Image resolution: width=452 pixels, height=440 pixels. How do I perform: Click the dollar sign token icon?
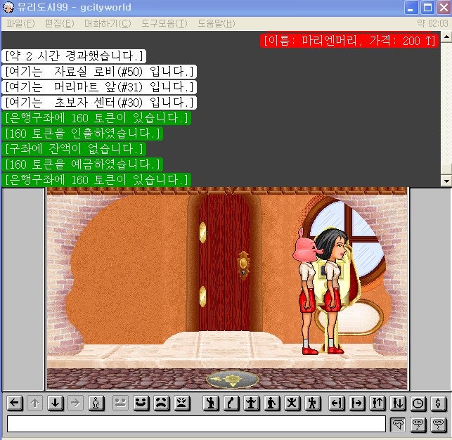[439, 403]
